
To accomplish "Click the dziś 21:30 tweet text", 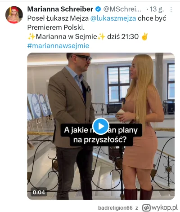I will [x=123, y=36].
